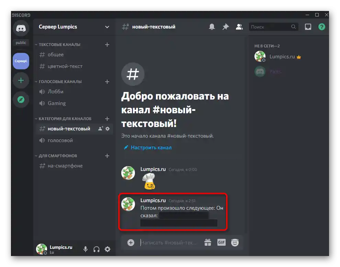
Task: Click the Настроить канал link
Action: (x=151, y=148)
